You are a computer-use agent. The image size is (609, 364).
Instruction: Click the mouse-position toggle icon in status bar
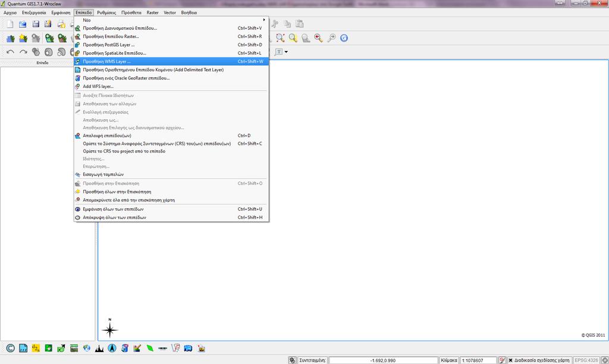[293, 360]
